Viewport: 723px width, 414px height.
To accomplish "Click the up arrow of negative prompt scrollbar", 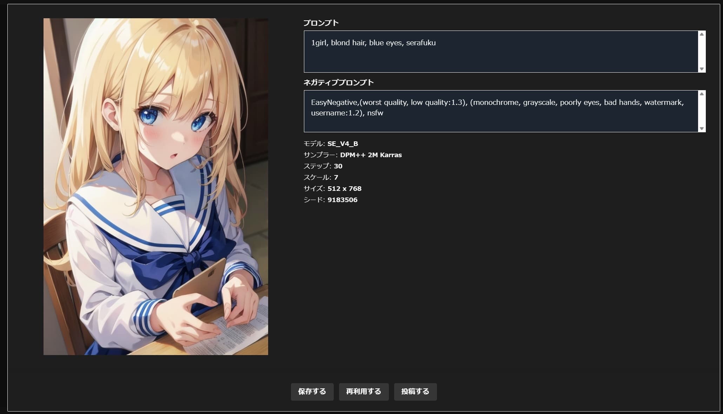I will 702,94.
